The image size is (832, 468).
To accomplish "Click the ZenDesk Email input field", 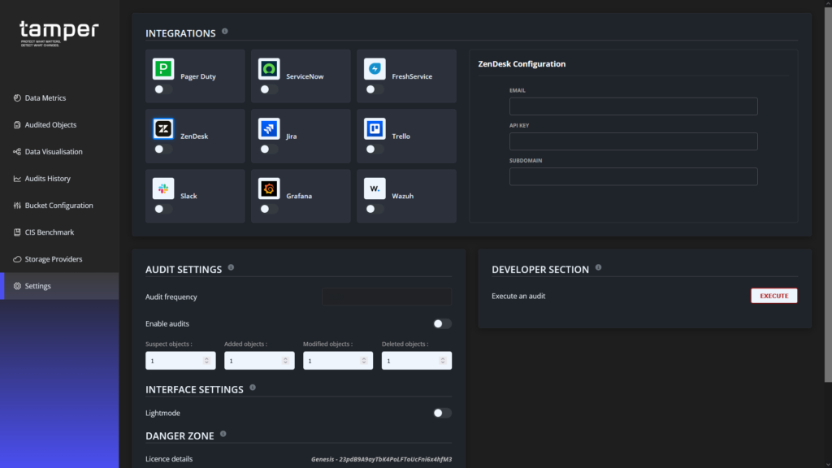I will (x=633, y=106).
